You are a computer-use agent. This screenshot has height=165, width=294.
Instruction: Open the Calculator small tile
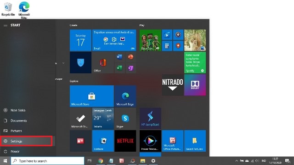click(167, 46)
